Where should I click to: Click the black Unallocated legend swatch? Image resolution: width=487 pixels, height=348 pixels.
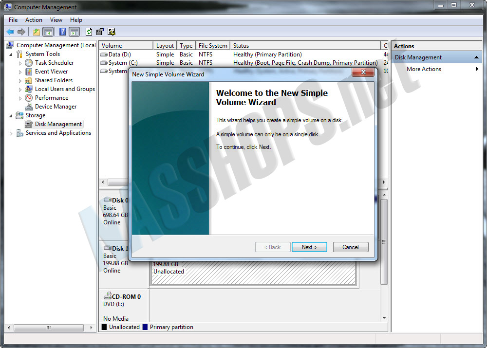[x=104, y=327]
